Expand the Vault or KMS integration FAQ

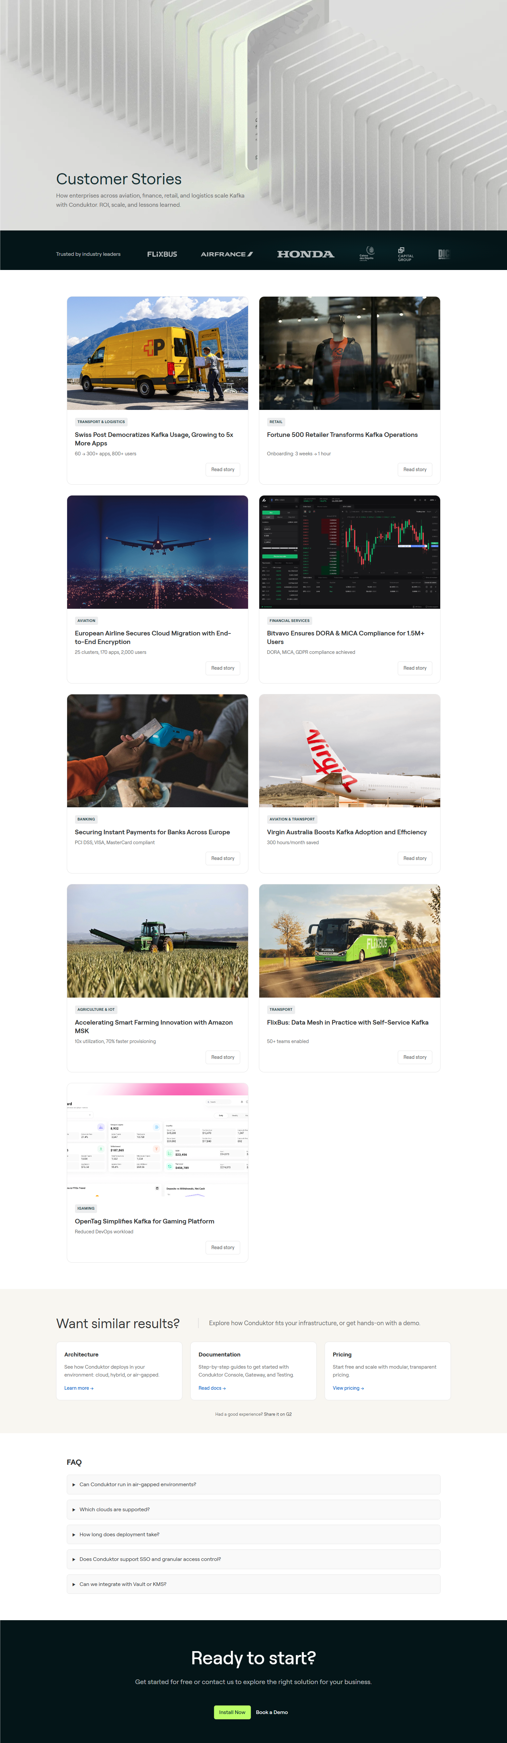point(253,1584)
